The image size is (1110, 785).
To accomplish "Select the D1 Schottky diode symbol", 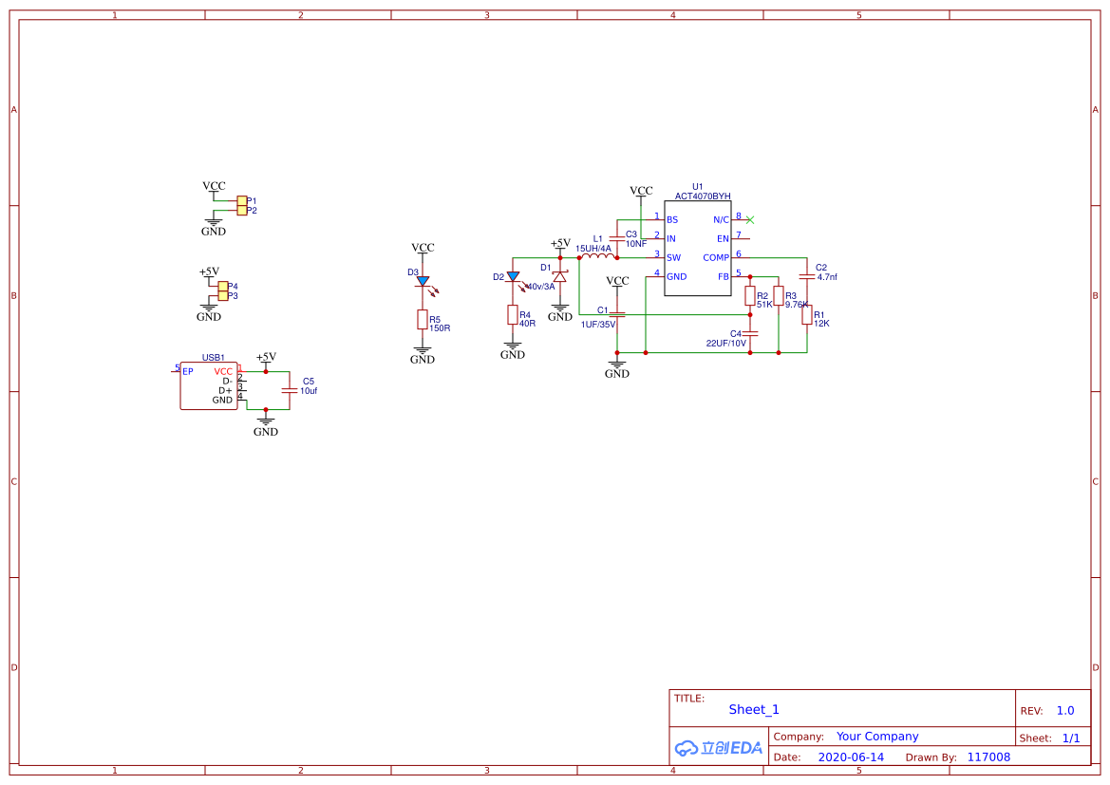I will 559,276.
